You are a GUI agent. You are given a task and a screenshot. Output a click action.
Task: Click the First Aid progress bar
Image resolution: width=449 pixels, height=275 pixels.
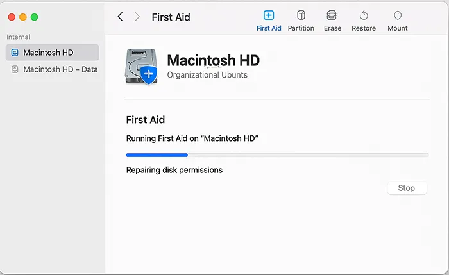coord(277,155)
